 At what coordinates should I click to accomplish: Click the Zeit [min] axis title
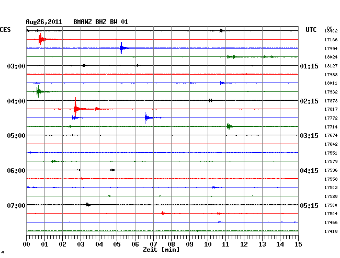click(x=161, y=250)
